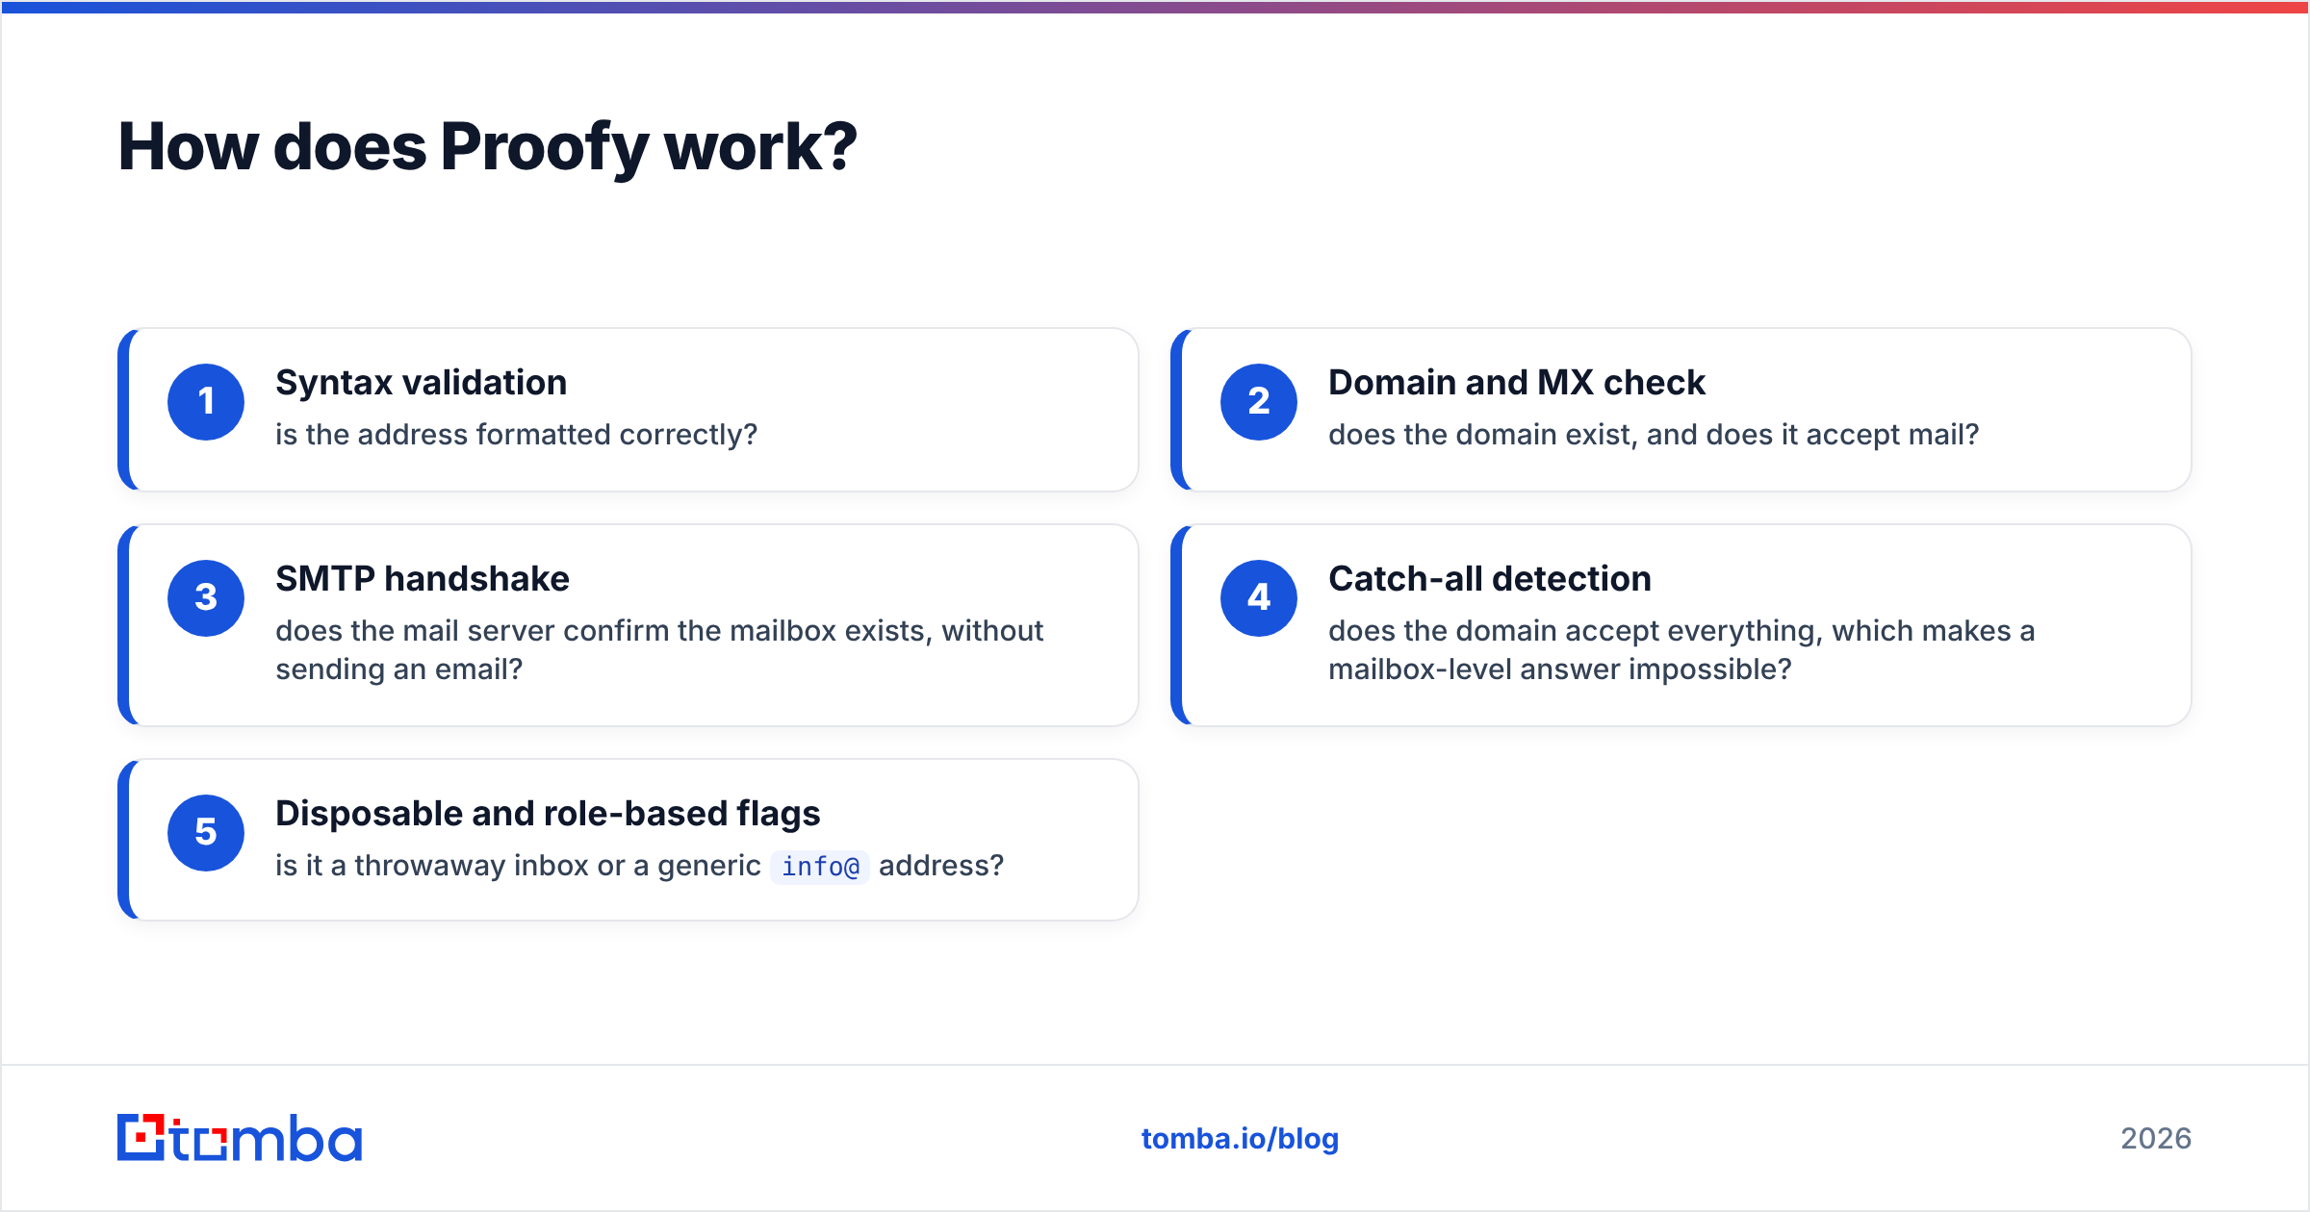Screen dimensions: 2310x1212
Task: Click 'Disposable and role-based flags' heading
Action: [x=548, y=814]
